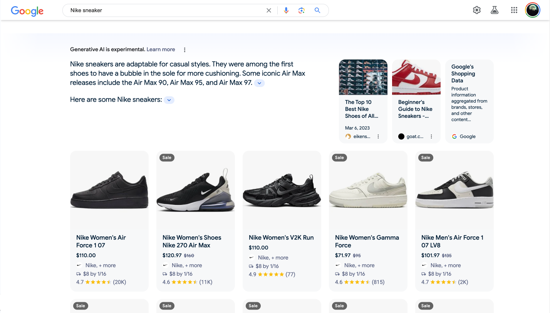Viewport: 550px width, 313px height.
Task: Click goat.com black circle favicon
Action: point(401,136)
